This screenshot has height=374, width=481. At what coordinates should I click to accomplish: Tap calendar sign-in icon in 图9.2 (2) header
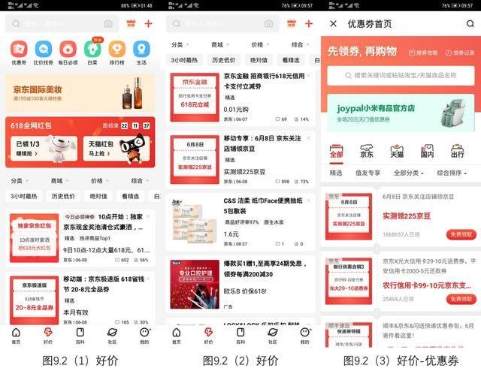coord(292,23)
